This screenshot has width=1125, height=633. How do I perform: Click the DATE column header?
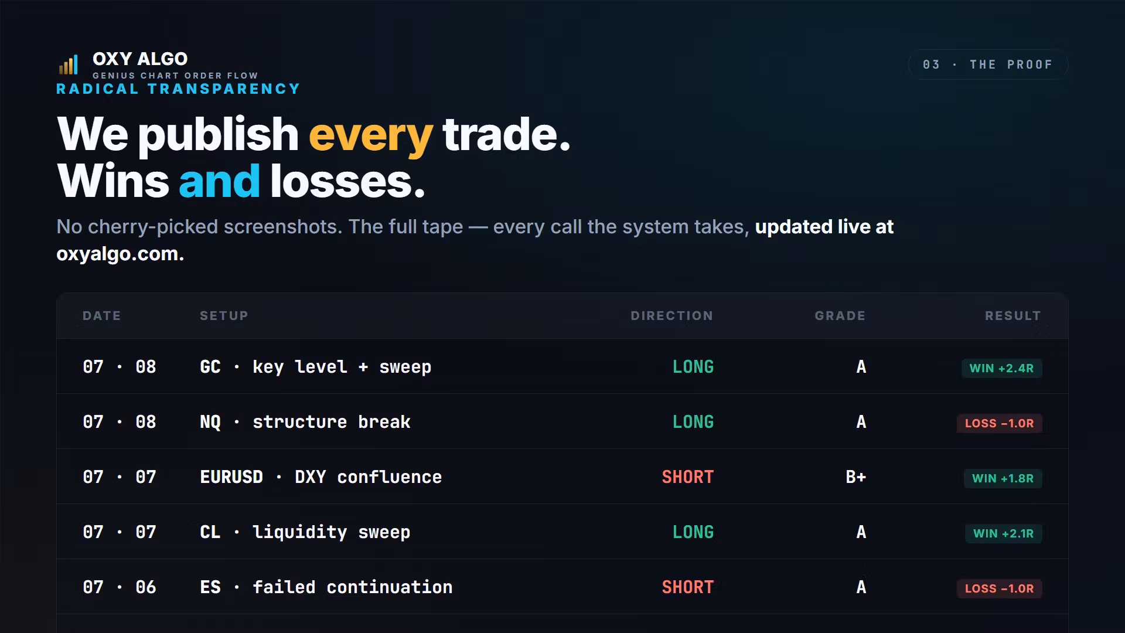[102, 316]
